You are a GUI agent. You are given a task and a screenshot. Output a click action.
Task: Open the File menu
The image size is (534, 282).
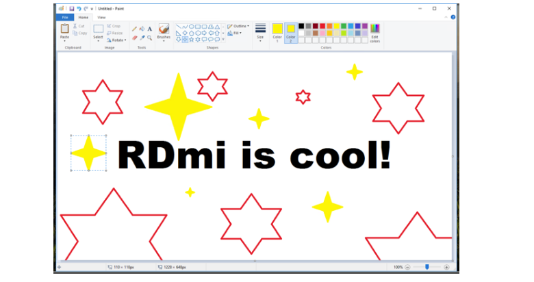(x=64, y=16)
